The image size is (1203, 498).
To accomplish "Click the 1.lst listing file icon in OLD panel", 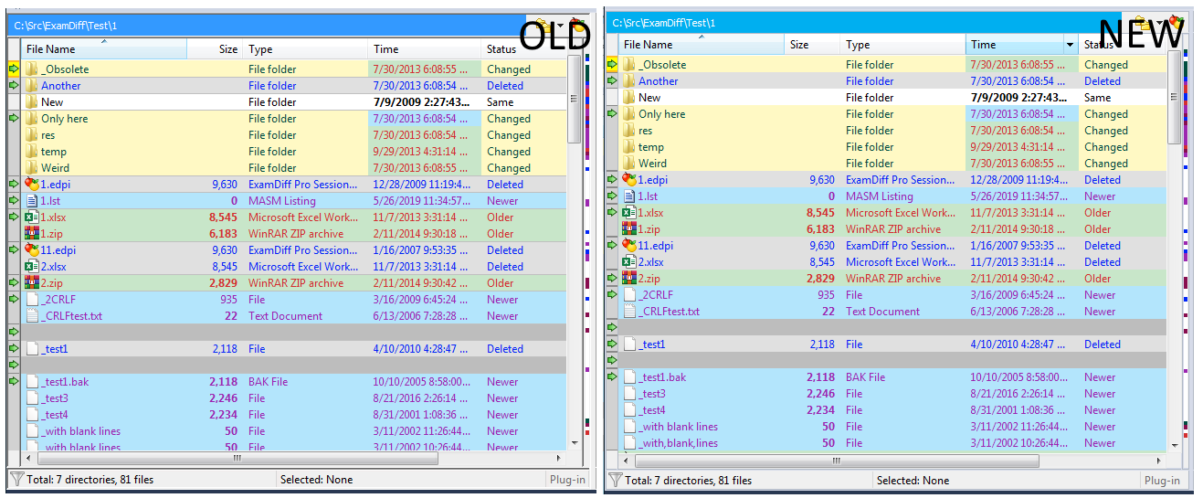I will point(32,201).
